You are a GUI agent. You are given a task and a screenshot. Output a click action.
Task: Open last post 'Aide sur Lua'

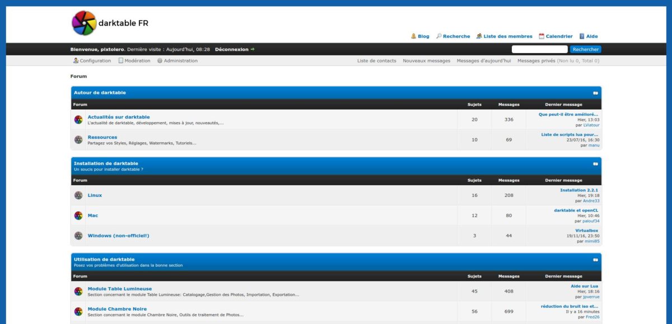(x=585, y=286)
